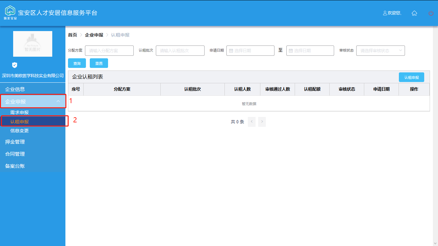Open the end date picker field
The image size is (438, 246).
point(310,51)
